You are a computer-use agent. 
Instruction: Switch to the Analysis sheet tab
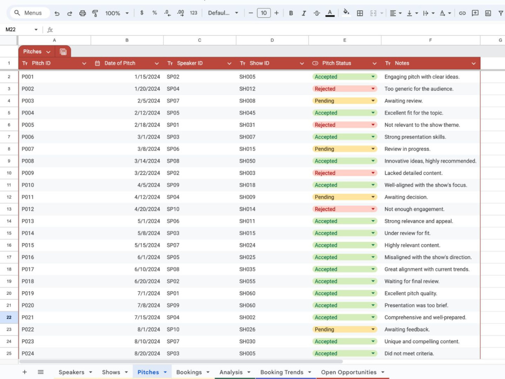pos(231,372)
